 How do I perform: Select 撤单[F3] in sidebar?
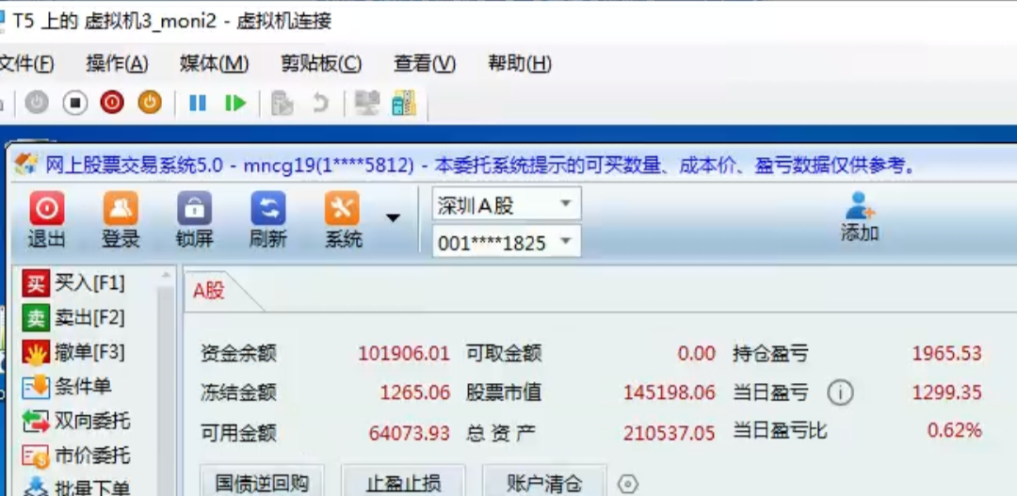[73, 353]
